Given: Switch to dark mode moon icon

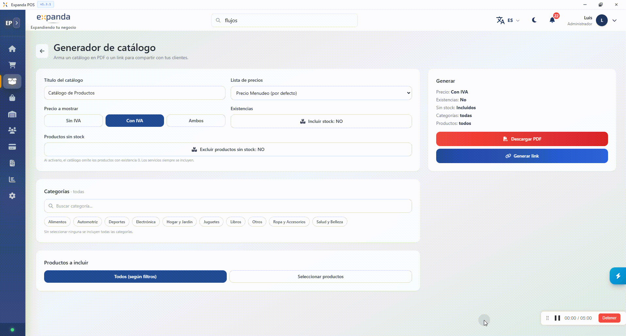Looking at the screenshot, I should (534, 20).
